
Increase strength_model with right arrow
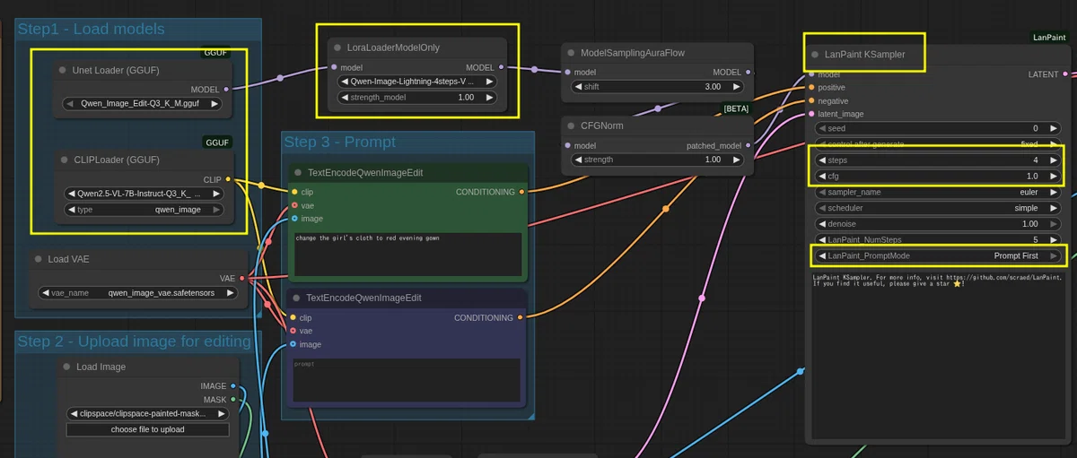[490, 97]
